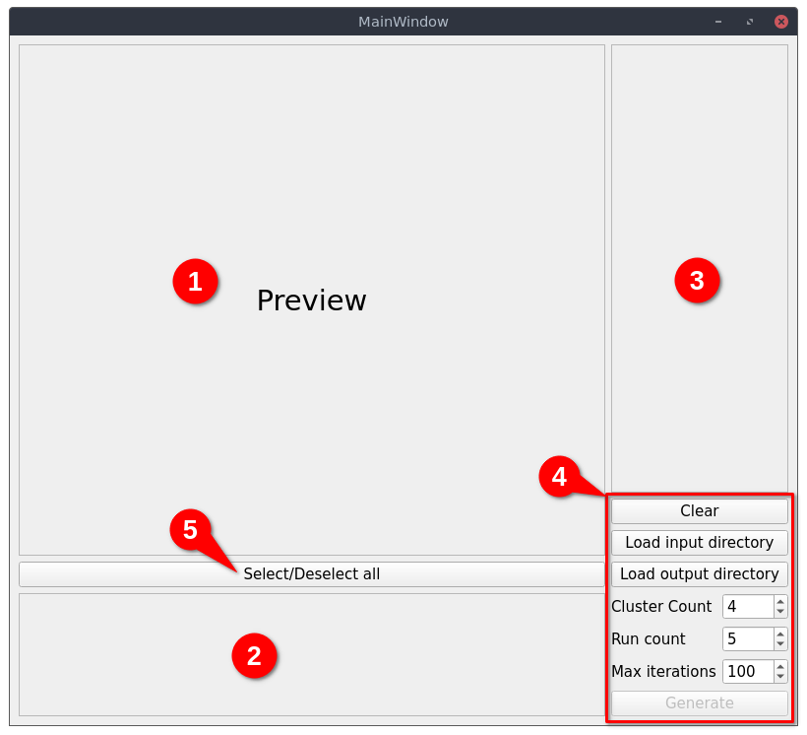Maximize the MainWindow window
Image resolution: width=807 pixels, height=735 pixels.
750,22
